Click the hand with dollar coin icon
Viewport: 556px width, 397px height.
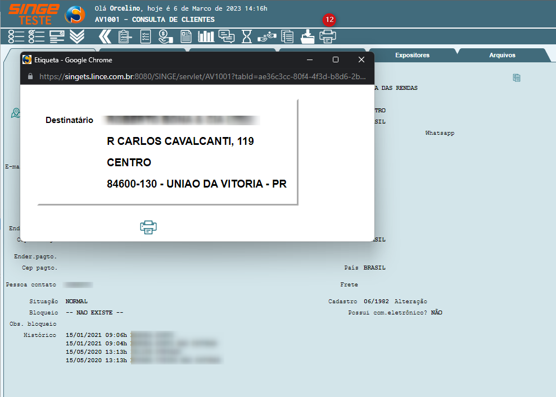pos(166,37)
